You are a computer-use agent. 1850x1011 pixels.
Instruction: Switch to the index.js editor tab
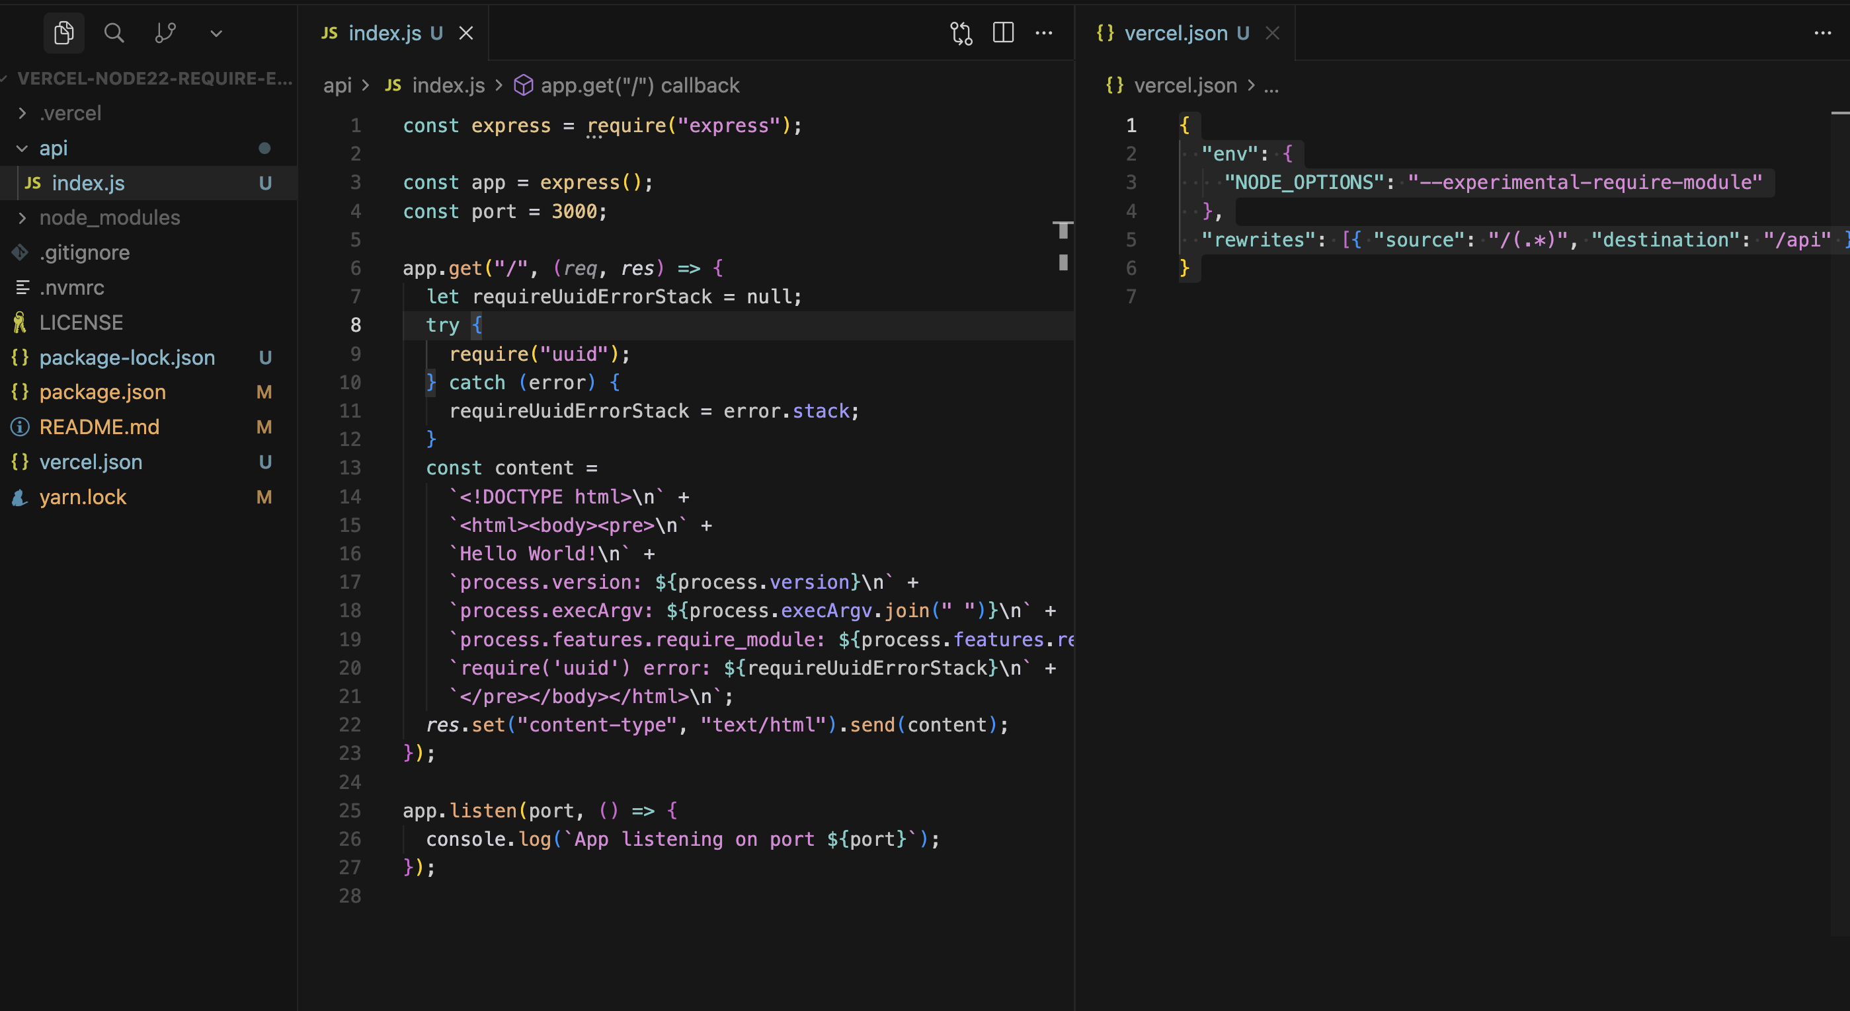pos(384,33)
